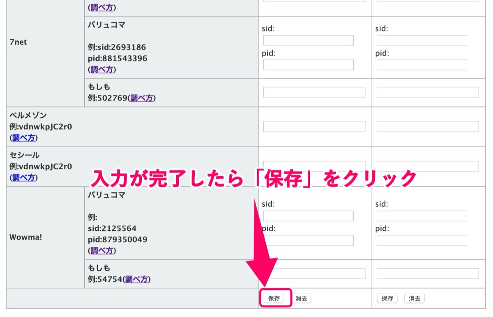Viewport: 493px width, 317px height.
Task: Follow the セシール 調べ方 link
Action: [23, 178]
